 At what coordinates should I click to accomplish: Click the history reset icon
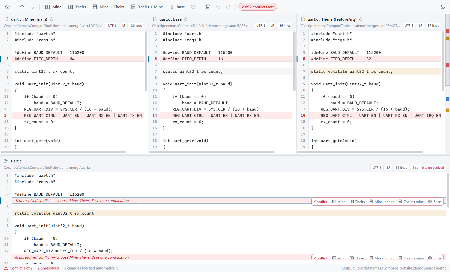tap(193, 7)
